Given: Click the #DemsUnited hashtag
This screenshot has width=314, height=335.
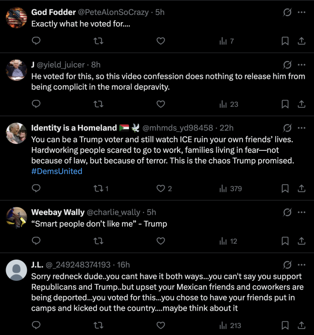Looking at the screenshot, I should [x=57, y=171].
